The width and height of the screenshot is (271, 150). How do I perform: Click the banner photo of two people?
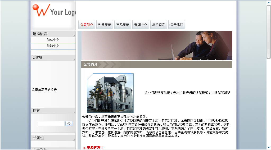(157, 46)
